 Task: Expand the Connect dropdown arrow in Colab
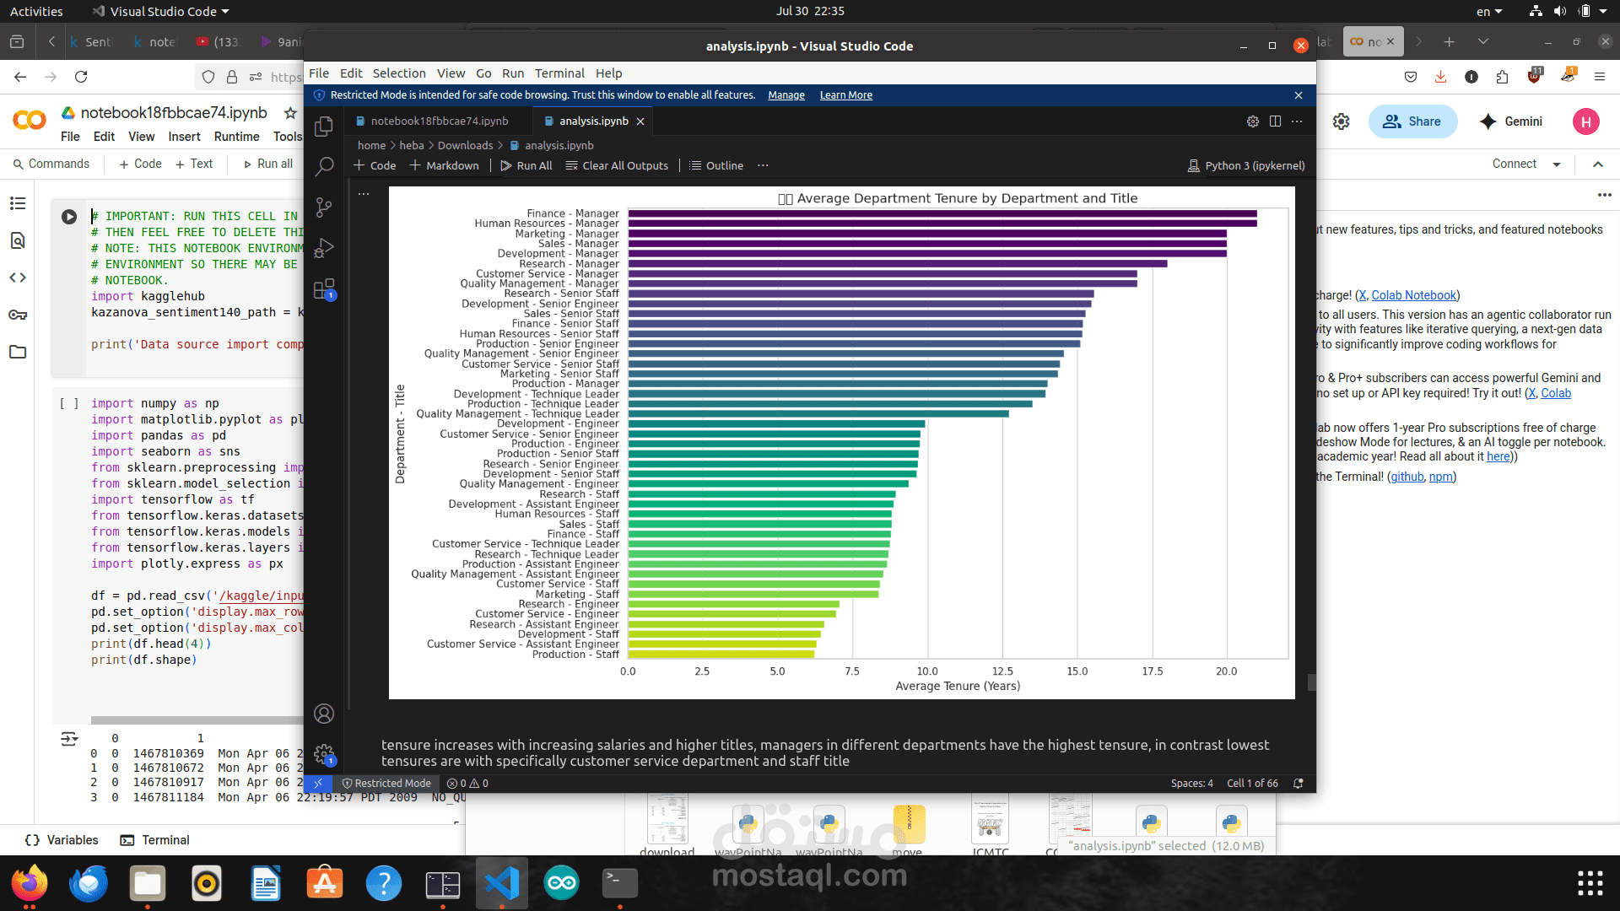[1557, 164]
